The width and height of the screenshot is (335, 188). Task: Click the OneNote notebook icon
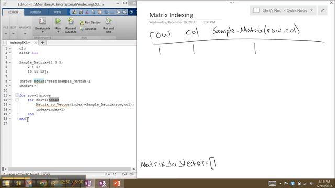(256, 10)
